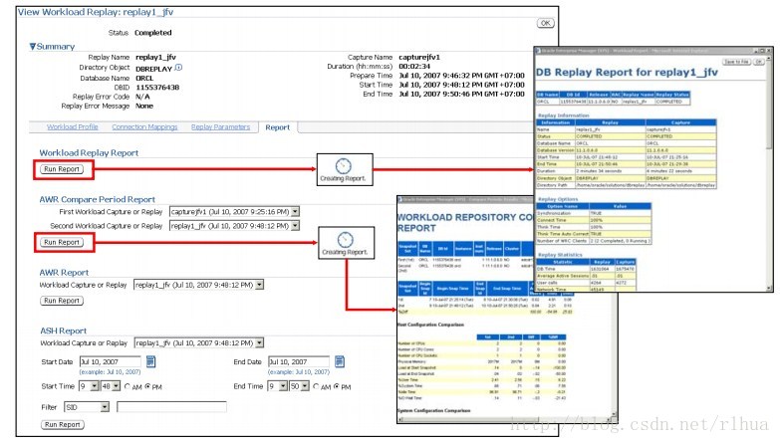Click the DB Replay Report for replay1_jfv heading
The image size is (780, 444).
(627, 72)
